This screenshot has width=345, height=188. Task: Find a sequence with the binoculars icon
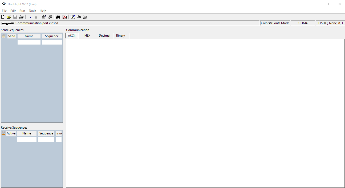click(x=58, y=17)
